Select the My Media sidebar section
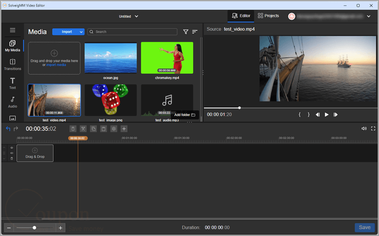Image resolution: width=379 pixels, height=236 pixels. [x=13, y=46]
